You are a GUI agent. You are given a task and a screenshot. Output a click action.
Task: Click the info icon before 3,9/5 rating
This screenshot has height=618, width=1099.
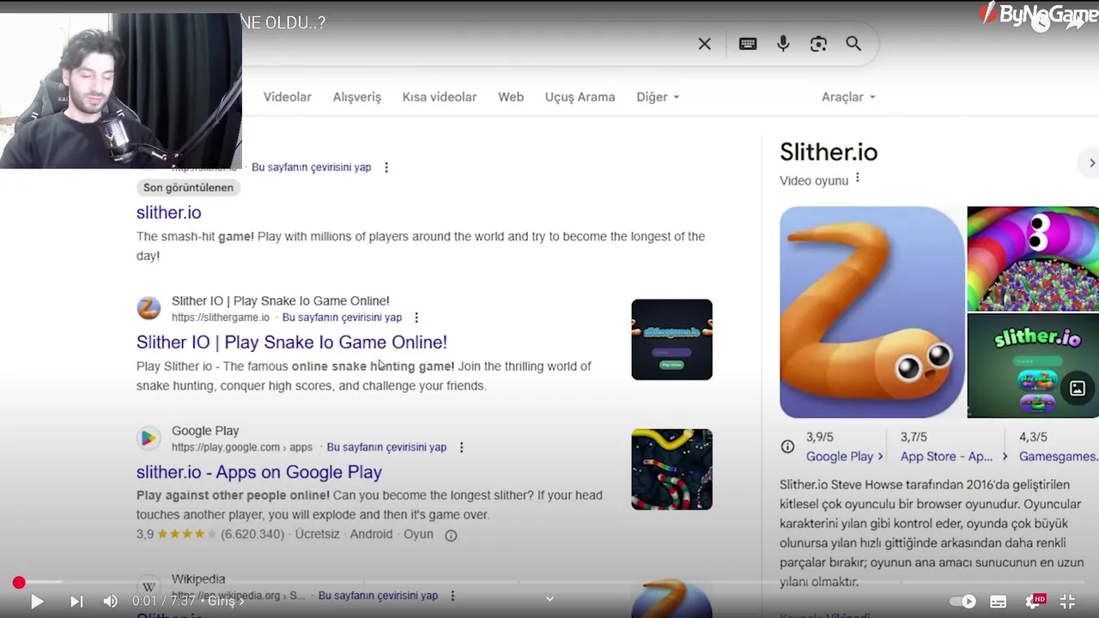coord(787,446)
